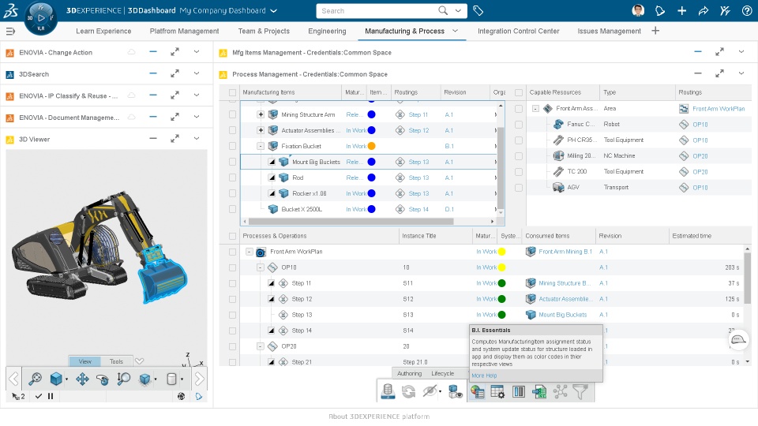This screenshot has height=426, width=758.
Task: Check the Manufacturing Items header checkbox
Action: [232, 92]
